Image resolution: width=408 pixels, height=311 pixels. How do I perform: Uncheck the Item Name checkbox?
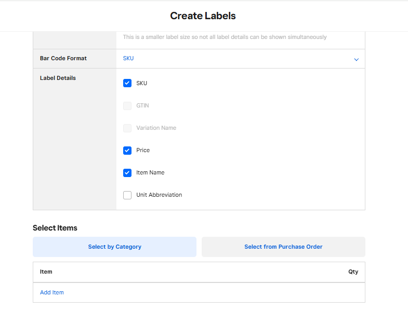127,173
